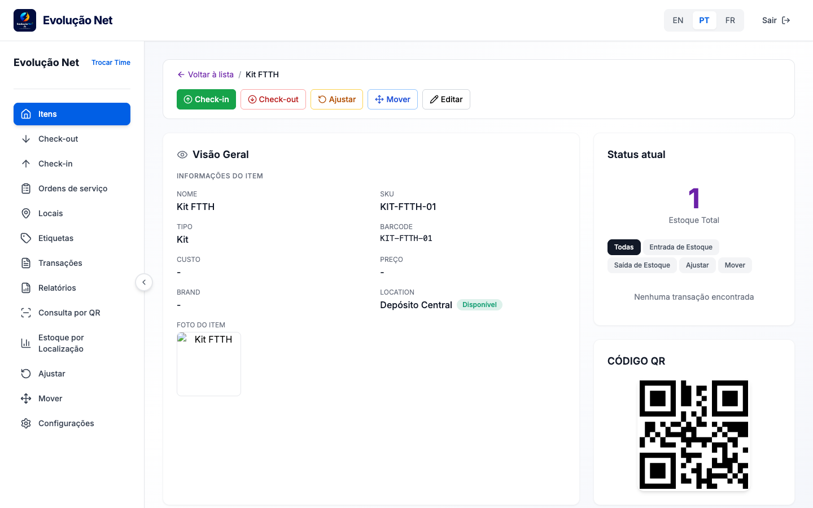
Task: Click the SKU value KIT-FTTH-01
Action: (x=408, y=207)
